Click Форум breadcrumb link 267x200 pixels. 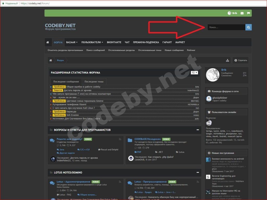coord(60,60)
